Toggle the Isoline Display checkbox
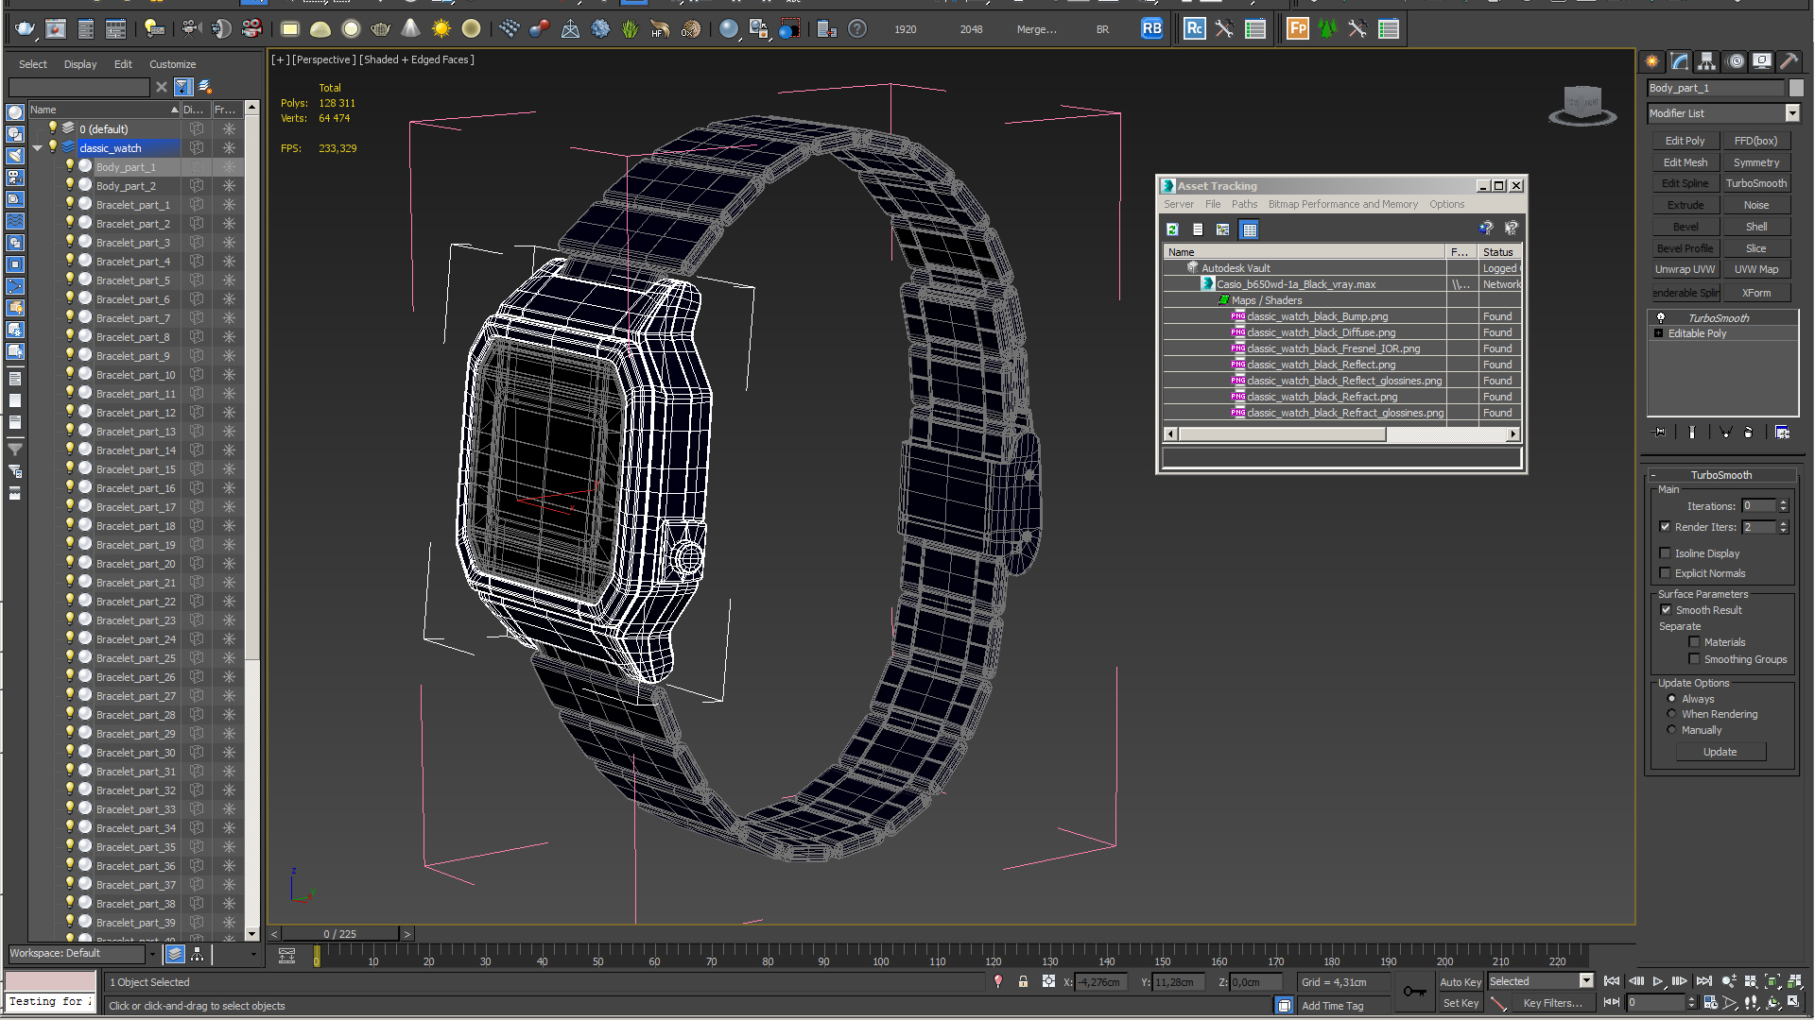Screen dimensions: 1815x1020 click(x=1665, y=553)
